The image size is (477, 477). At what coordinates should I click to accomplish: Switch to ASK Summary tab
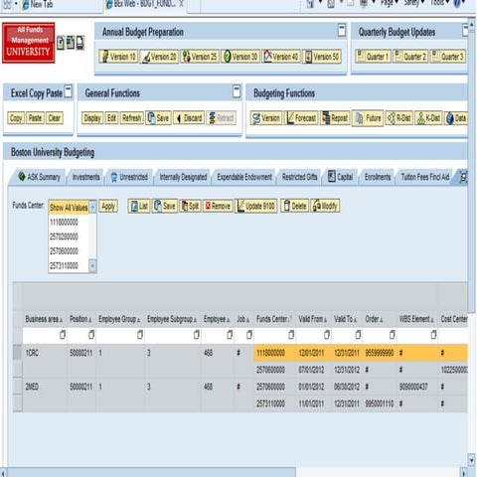point(40,177)
